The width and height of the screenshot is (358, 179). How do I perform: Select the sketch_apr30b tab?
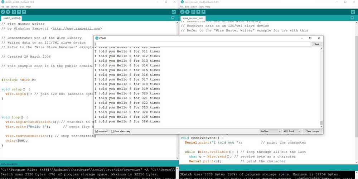tap(12, 18)
